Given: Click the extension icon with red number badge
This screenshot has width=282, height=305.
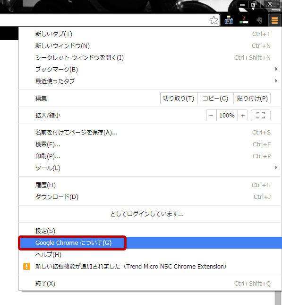Looking at the screenshot, I should (x=244, y=20).
